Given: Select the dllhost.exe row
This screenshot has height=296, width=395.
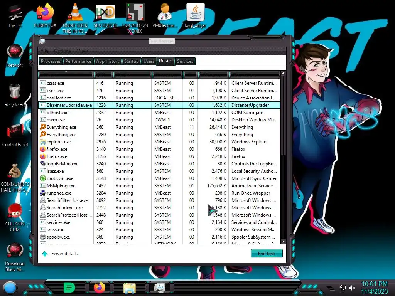Looking at the screenshot, I should 159,112.
